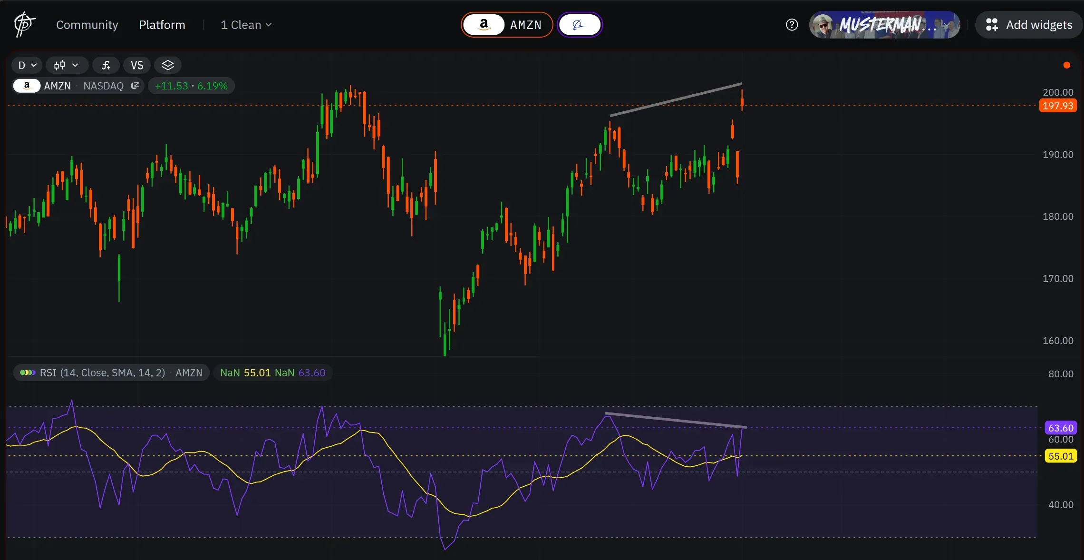Expand the 1 Clean layout dropdown
This screenshot has width=1084, height=560.
pos(246,25)
